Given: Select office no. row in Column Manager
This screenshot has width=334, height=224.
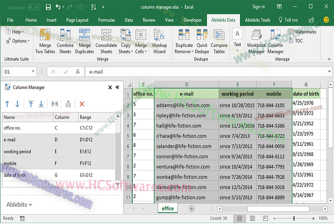Looking at the screenshot, I should [58, 128].
